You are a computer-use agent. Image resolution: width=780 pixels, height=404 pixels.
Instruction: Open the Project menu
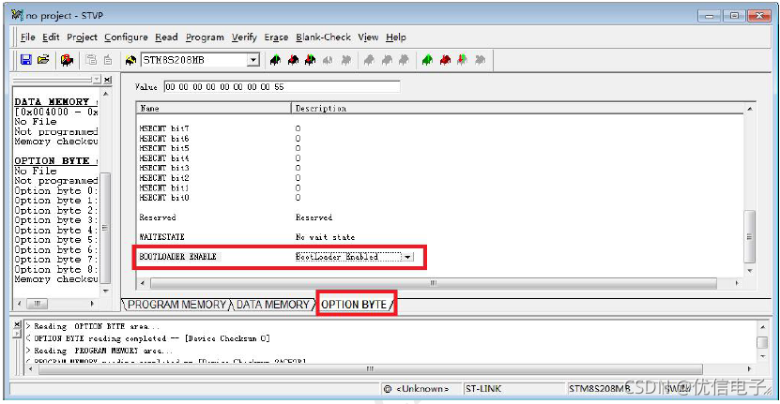(82, 37)
